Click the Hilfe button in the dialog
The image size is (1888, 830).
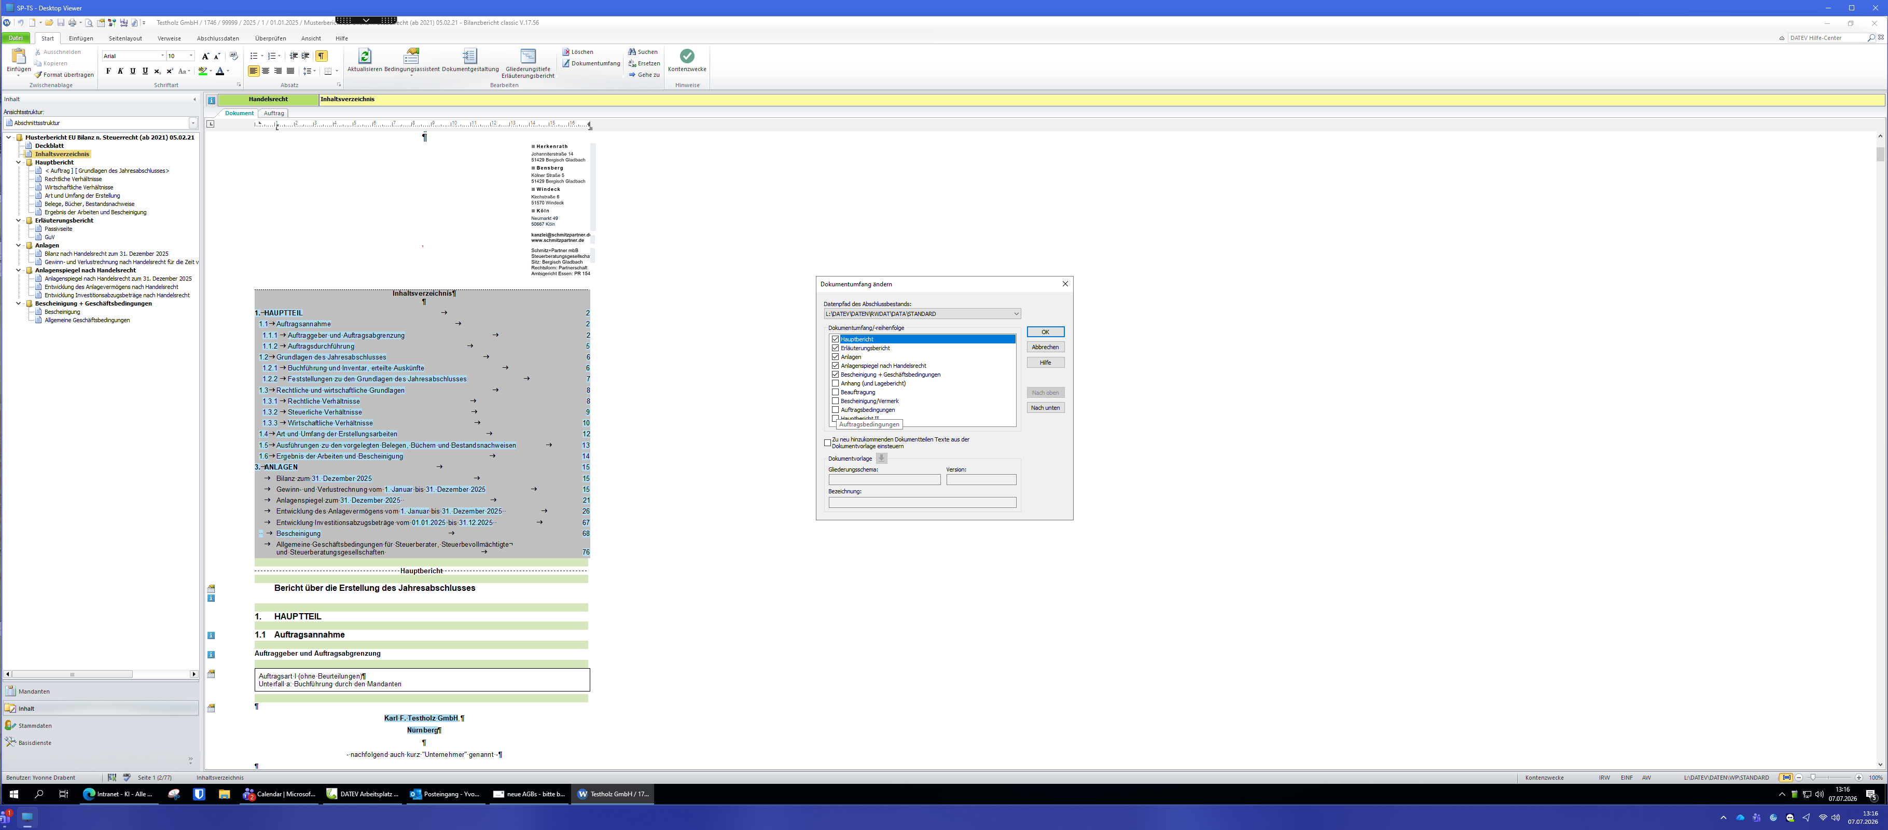pos(1045,363)
